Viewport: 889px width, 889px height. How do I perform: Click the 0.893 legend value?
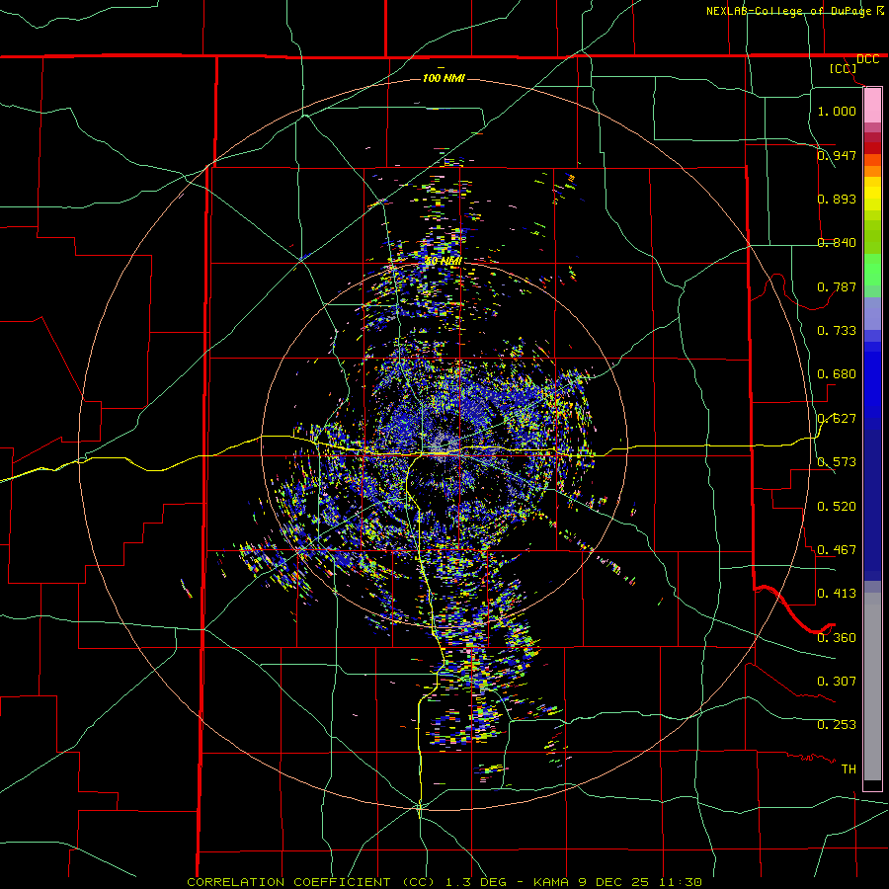pyautogui.click(x=837, y=199)
